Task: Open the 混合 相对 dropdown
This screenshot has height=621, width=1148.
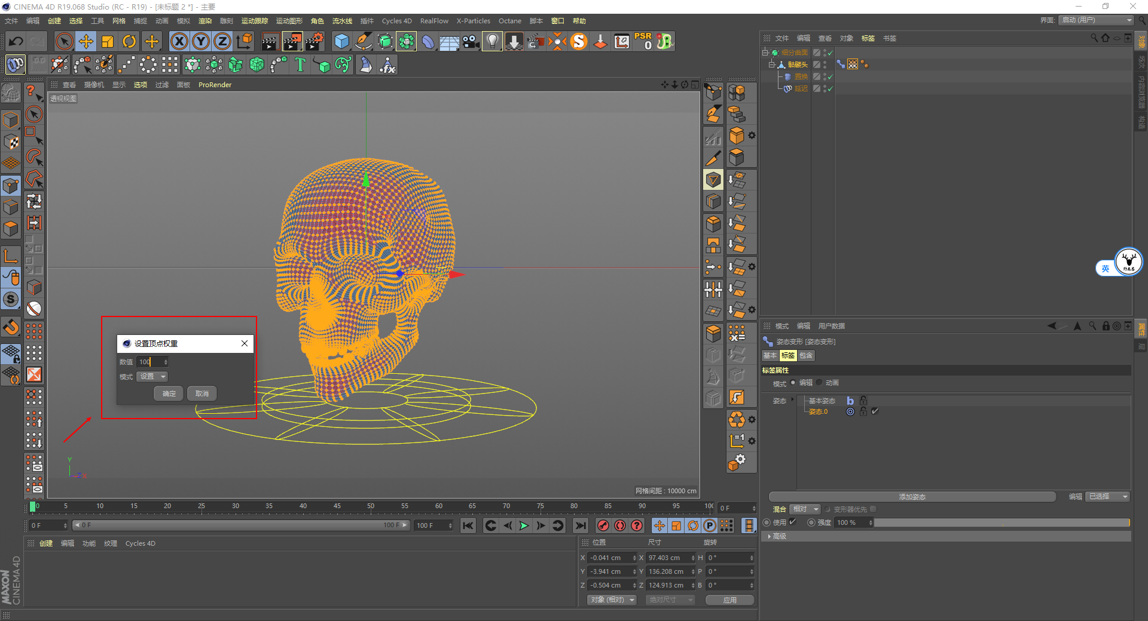Action: [x=805, y=509]
